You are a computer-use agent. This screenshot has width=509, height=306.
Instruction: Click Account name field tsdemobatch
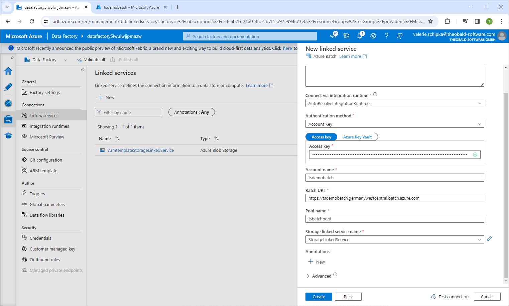(x=395, y=178)
